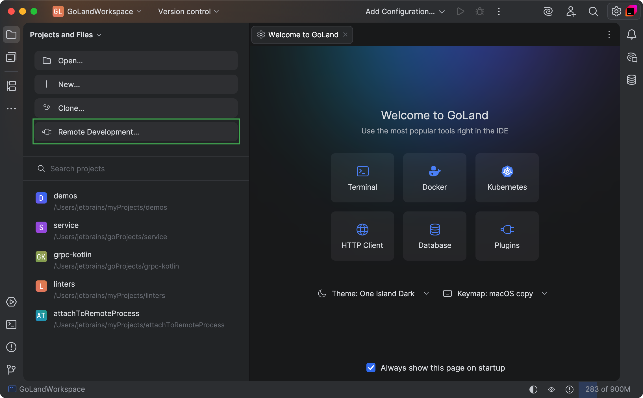Image resolution: width=643 pixels, height=398 pixels.
Task: Click the Run button in the toolbar
Action: point(460,11)
